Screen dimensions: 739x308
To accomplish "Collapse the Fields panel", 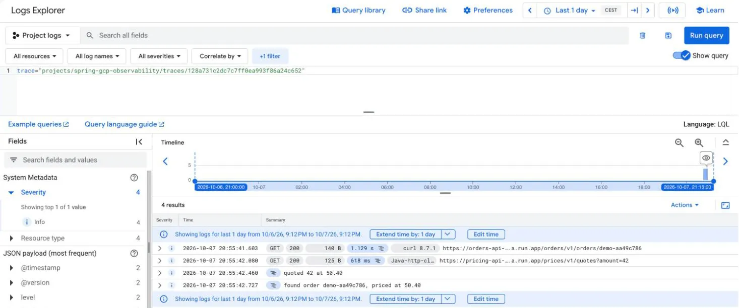I will [x=139, y=142].
